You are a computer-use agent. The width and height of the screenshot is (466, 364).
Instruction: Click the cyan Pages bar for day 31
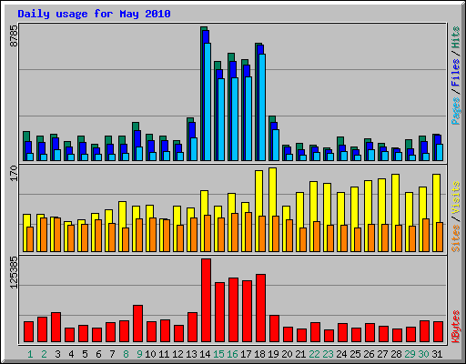pyautogui.click(x=440, y=152)
